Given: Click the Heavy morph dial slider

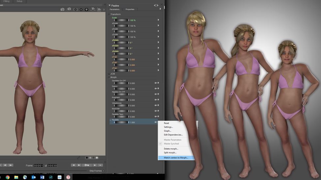Looking at the screenshot, I should point(121,89).
